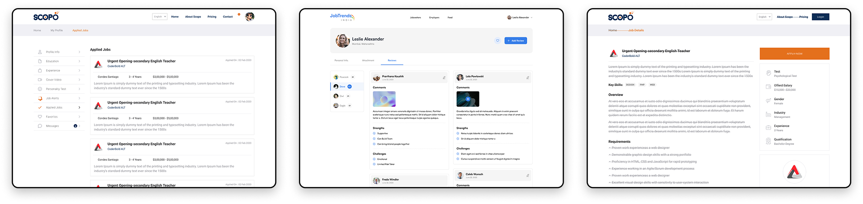
Task: Click user avatar in Applied Jobs header
Action: coord(250,17)
